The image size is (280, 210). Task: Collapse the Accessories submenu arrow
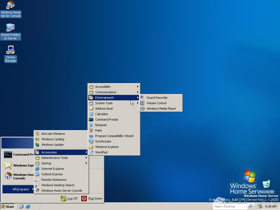(86, 152)
